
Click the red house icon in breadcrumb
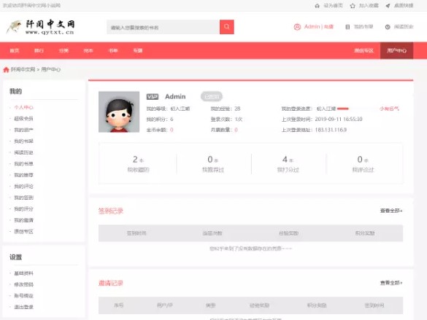click(x=6, y=70)
